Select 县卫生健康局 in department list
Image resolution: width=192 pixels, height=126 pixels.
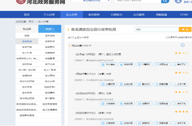(50, 110)
